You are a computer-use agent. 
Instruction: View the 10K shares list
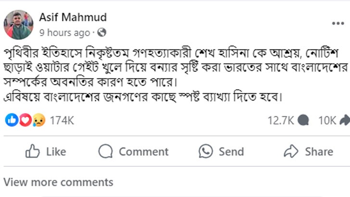pyautogui.click(x=327, y=121)
